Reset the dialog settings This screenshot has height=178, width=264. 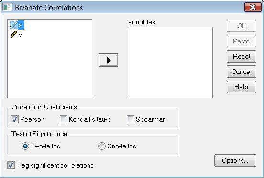[x=242, y=56]
